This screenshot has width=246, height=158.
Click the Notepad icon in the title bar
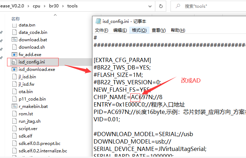point(98,21)
